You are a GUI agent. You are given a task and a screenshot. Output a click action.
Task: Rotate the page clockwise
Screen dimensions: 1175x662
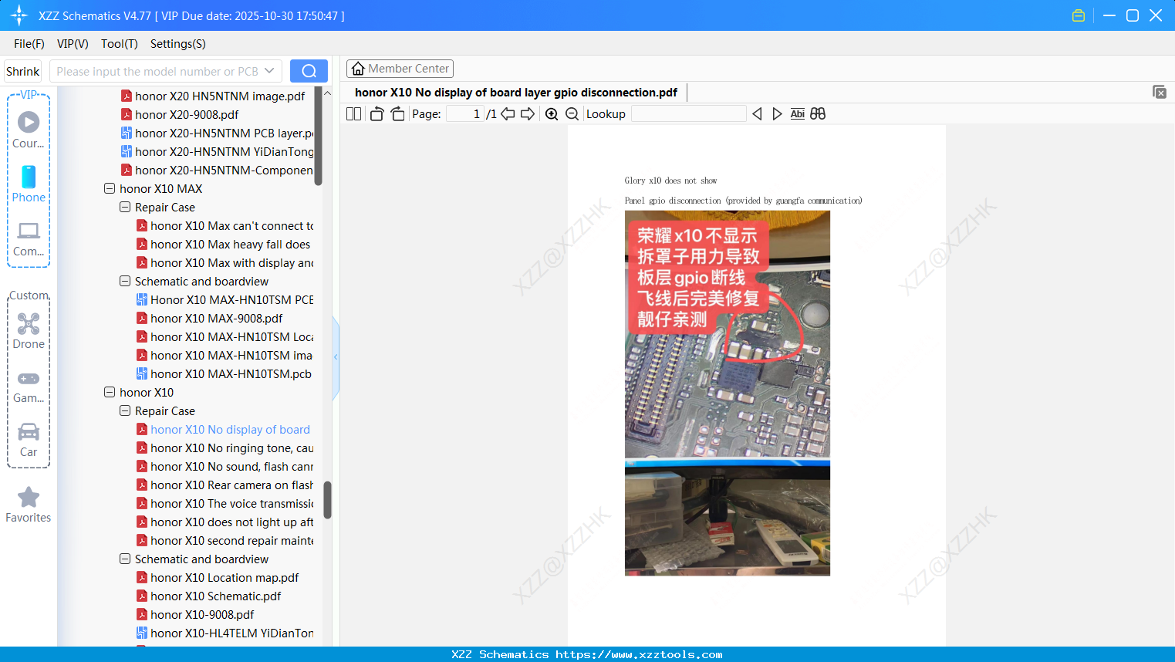pyautogui.click(x=397, y=114)
